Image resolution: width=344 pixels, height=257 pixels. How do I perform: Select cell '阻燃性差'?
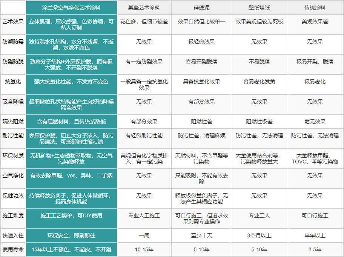(x=202, y=122)
